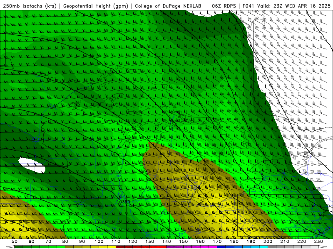The height and width of the screenshot is (249, 333).
Task: Click the "180" value on the color scale
Action: (234, 242)
